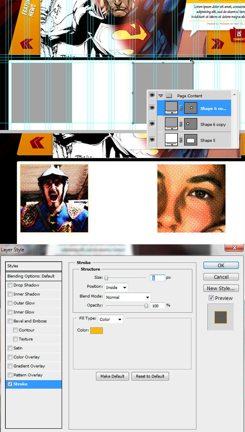Click left chevron arrow on lower slider

click(37, 143)
